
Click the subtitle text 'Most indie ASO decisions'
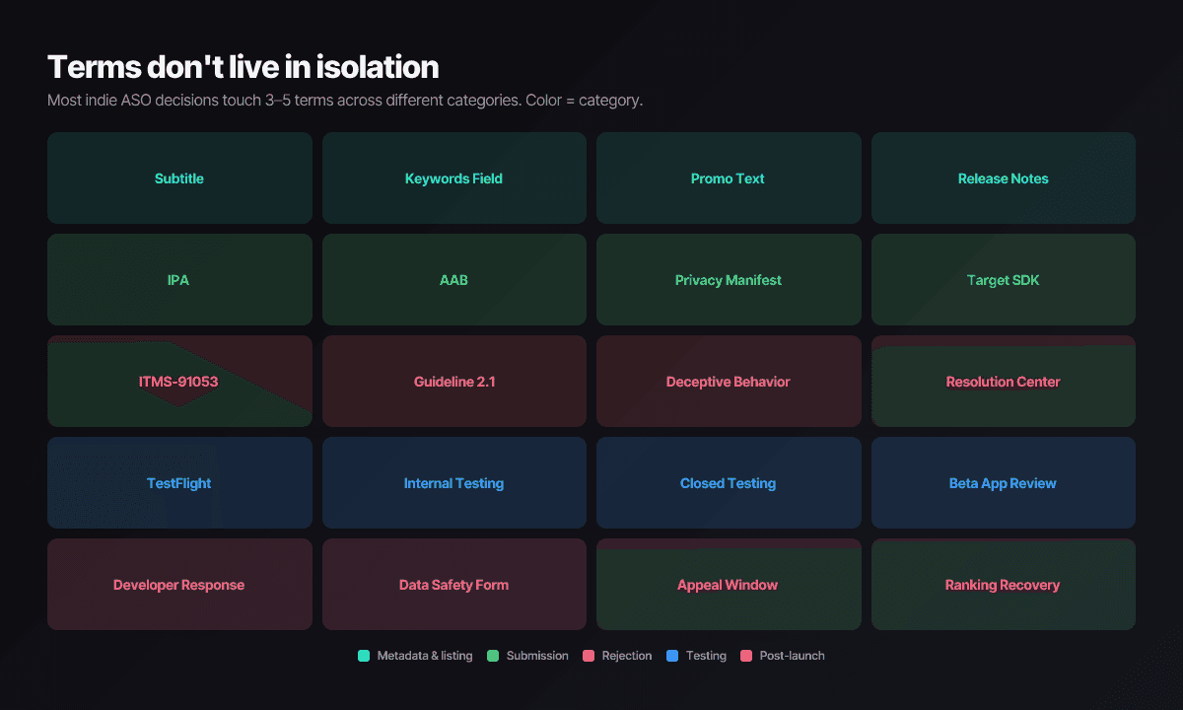coord(133,101)
